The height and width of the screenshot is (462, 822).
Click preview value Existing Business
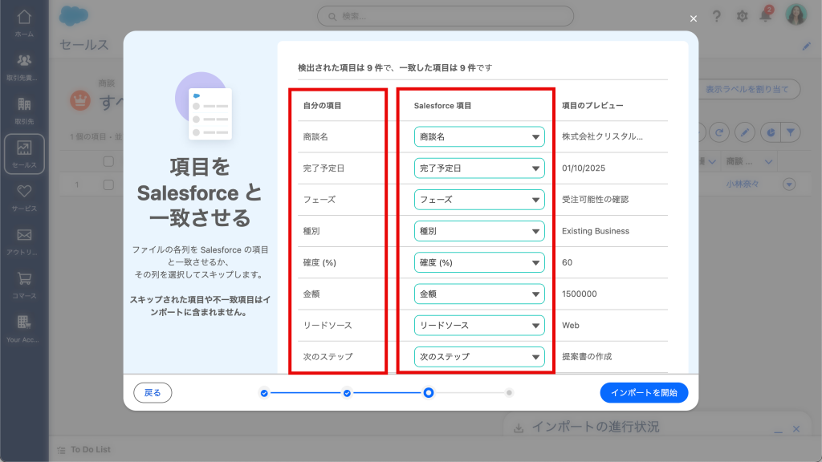pyautogui.click(x=596, y=231)
